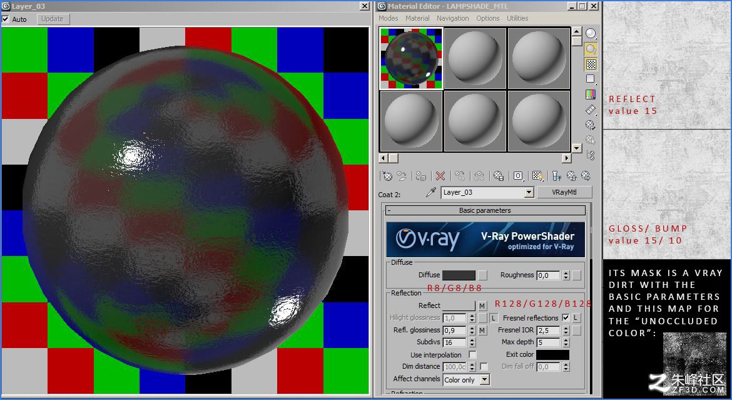
Task: Click Max depth field showing 5
Action: click(549, 342)
